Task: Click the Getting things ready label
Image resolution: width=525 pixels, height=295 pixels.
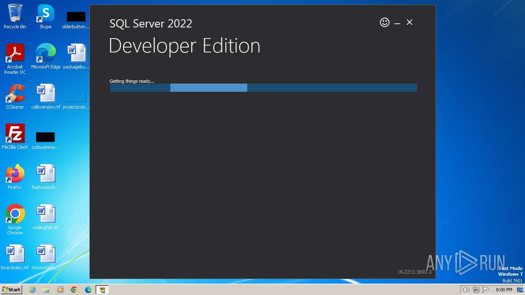Action: (132, 81)
